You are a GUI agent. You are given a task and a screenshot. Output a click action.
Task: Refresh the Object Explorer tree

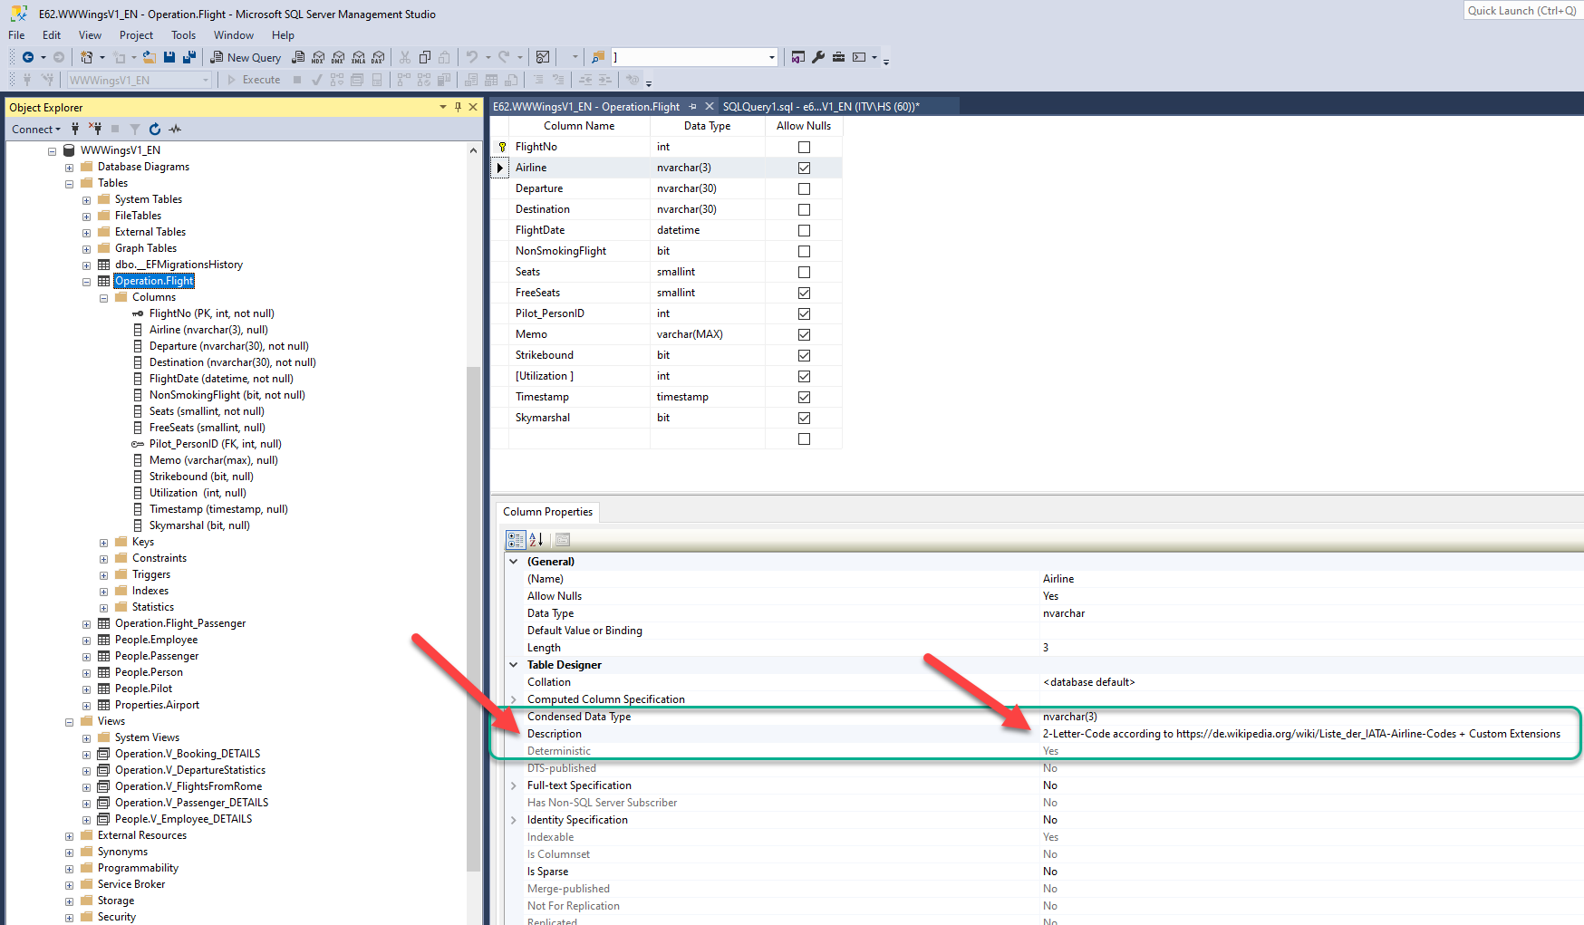(x=155, y=130)
